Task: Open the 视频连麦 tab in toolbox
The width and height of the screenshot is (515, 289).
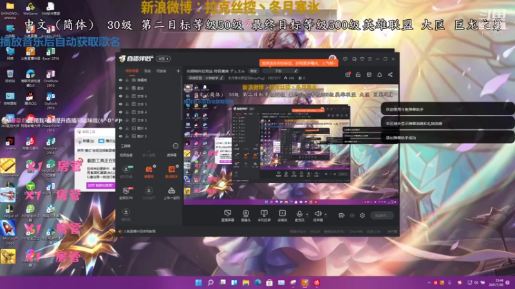Action: (126, 155)
